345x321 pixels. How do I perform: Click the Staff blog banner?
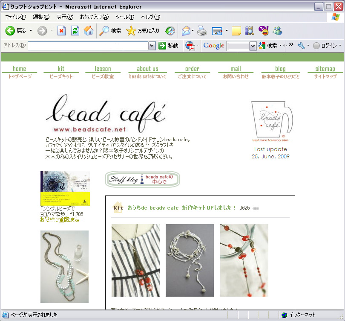point(142,179)
